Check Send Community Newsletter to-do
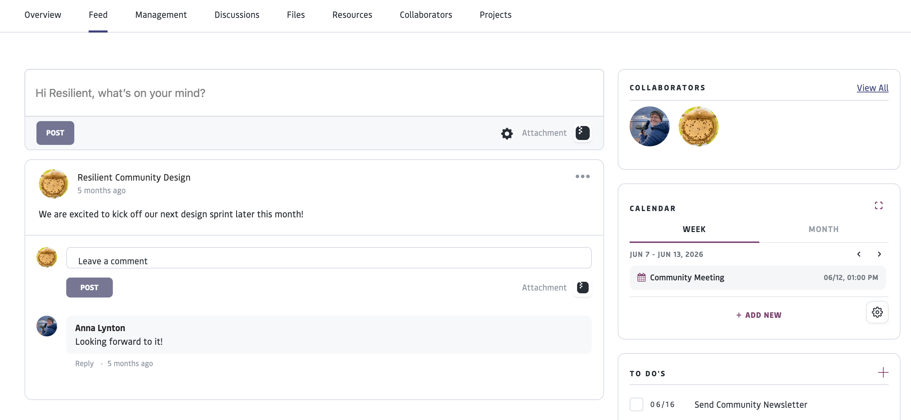This screenshot has height=420, width=911. point(636,404)
